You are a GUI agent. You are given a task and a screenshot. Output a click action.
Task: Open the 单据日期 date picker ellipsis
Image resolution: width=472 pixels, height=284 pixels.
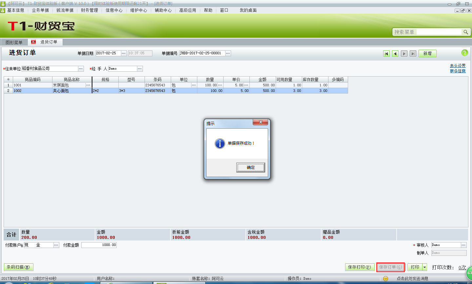124,53
